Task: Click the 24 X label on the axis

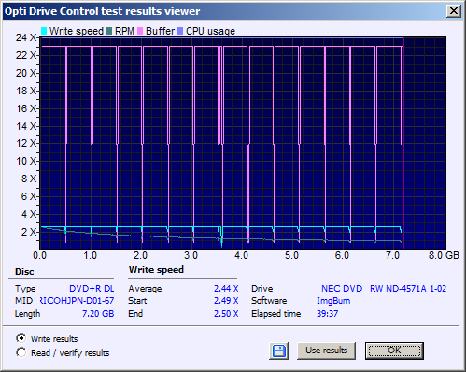Action: coord(26,37)
